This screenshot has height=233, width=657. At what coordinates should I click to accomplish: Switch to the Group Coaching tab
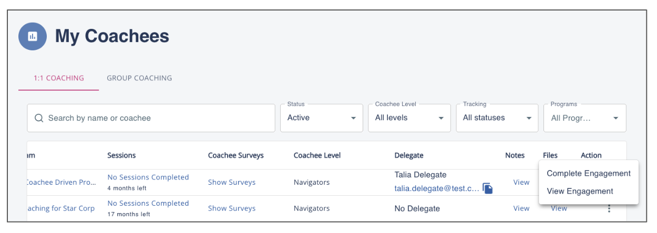[139, 78]
